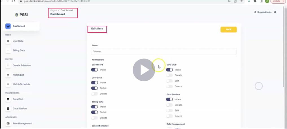Image resolution: width=287 pixels, height=129 pixels.
Task: Toggle User Data Index permission
Action: click(x=95, y=83)
